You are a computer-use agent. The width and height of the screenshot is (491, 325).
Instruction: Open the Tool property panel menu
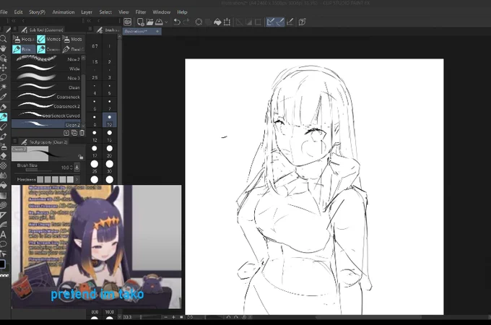14,142
